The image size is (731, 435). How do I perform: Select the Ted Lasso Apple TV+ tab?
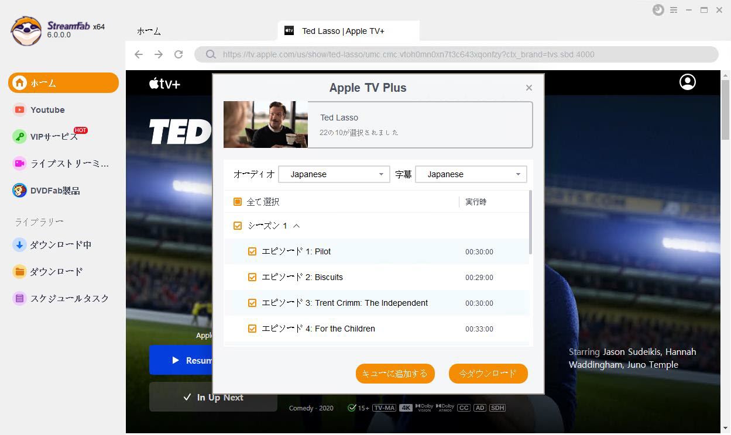point(349,31)
